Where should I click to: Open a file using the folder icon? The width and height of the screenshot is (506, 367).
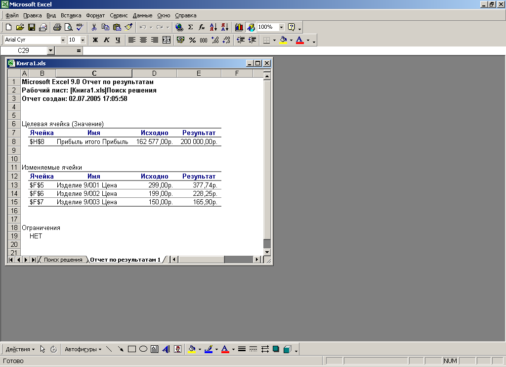(20, 27)
